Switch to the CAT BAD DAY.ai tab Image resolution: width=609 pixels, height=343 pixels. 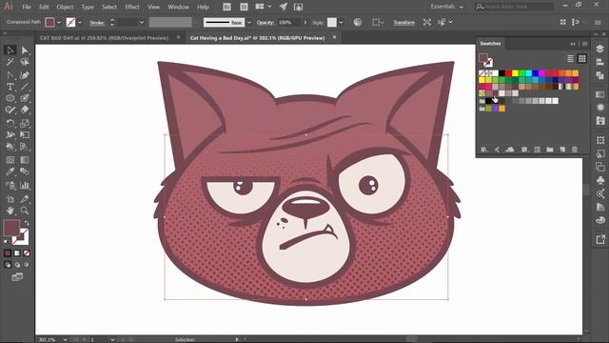(104, 38)
